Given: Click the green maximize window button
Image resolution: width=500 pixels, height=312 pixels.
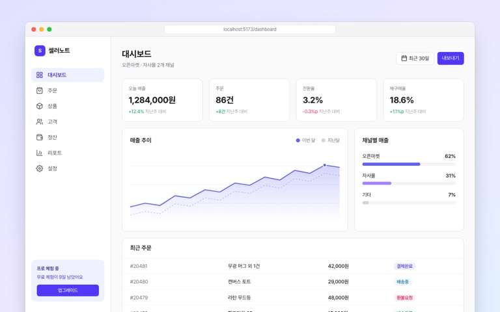Looking at the screenshot, I should pos(49,29).
